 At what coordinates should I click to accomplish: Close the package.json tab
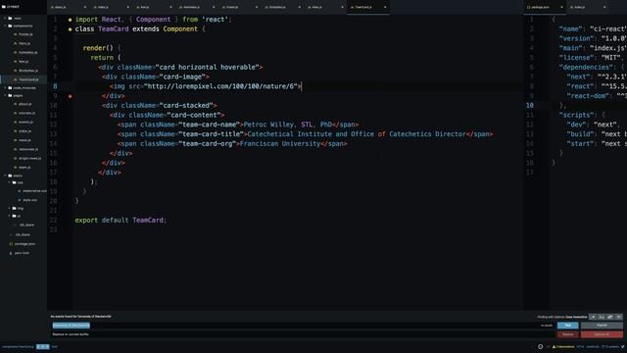point(561,7)
